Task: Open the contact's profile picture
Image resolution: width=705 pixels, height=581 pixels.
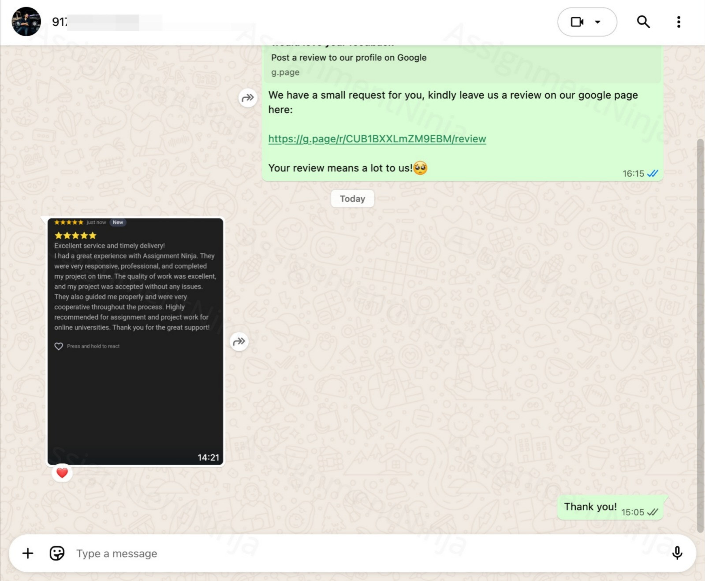Action: 26,22
